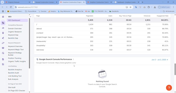Open the chat bubble icon in left rail

(x=3, y=48)
